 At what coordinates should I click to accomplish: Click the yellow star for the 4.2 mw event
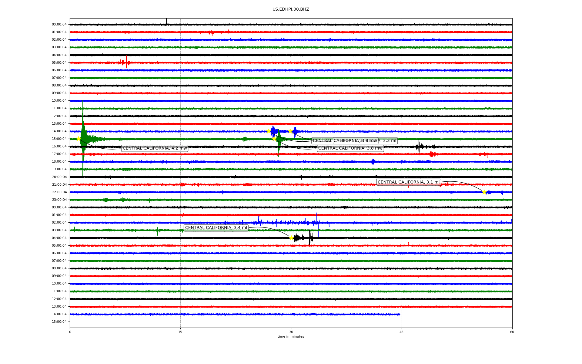point(79,139)
